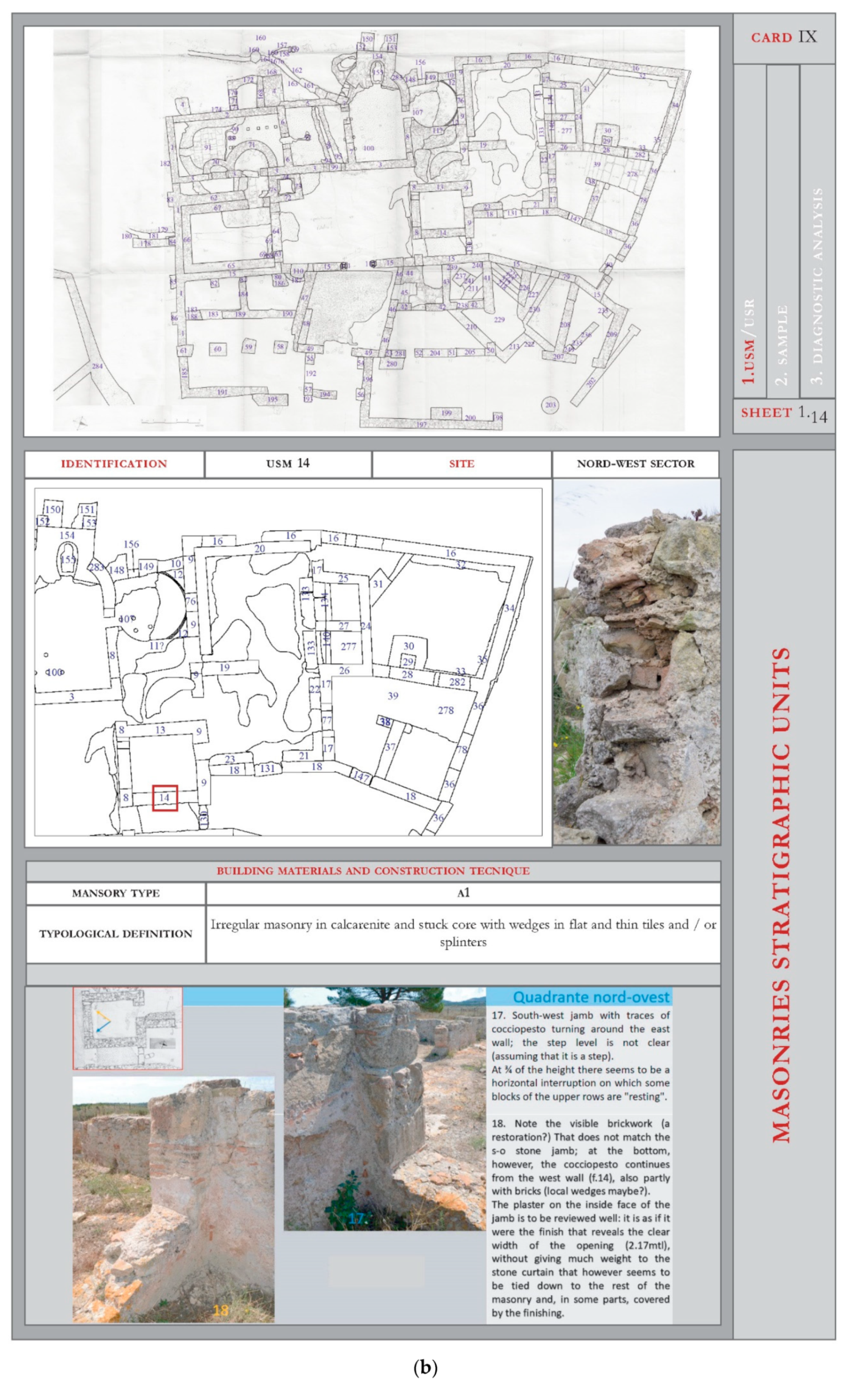Click the Quadrante nord-ovest heading
849x1383 pixels.
coord(591,997)
